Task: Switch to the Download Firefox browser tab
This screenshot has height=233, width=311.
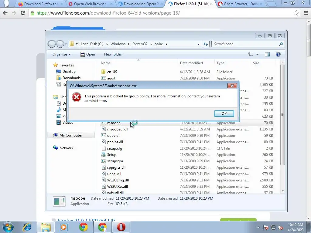Action: pyautogui.click(x=41, y=4)
